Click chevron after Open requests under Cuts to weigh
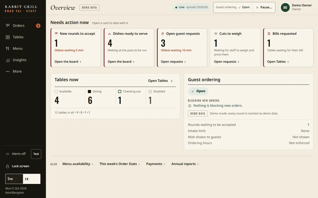This screenshot has height=198, width=318. (x=238, y=62)
